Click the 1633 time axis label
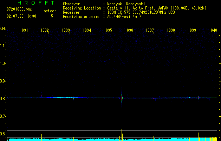Viewport: 221px width, 141px height. pyautogui.click(x=66, y=30)
